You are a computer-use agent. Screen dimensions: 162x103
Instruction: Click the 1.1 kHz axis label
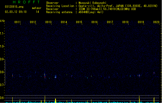tap(2, 33)
